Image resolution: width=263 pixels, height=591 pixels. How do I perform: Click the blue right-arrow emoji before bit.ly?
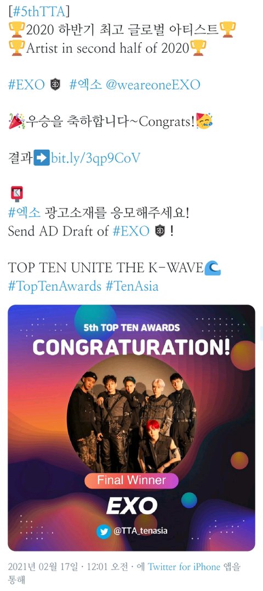42,158
